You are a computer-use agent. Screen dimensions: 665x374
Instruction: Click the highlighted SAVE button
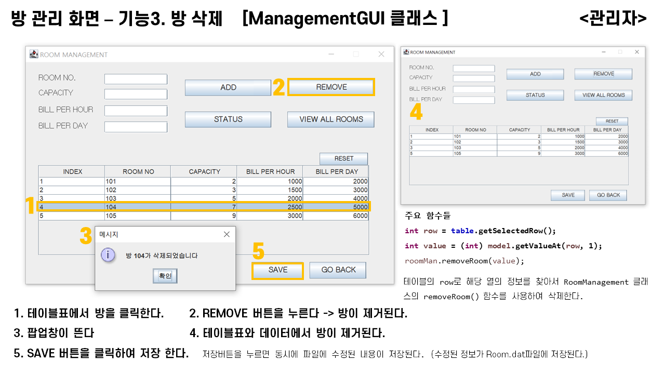(x=277, y=270)
